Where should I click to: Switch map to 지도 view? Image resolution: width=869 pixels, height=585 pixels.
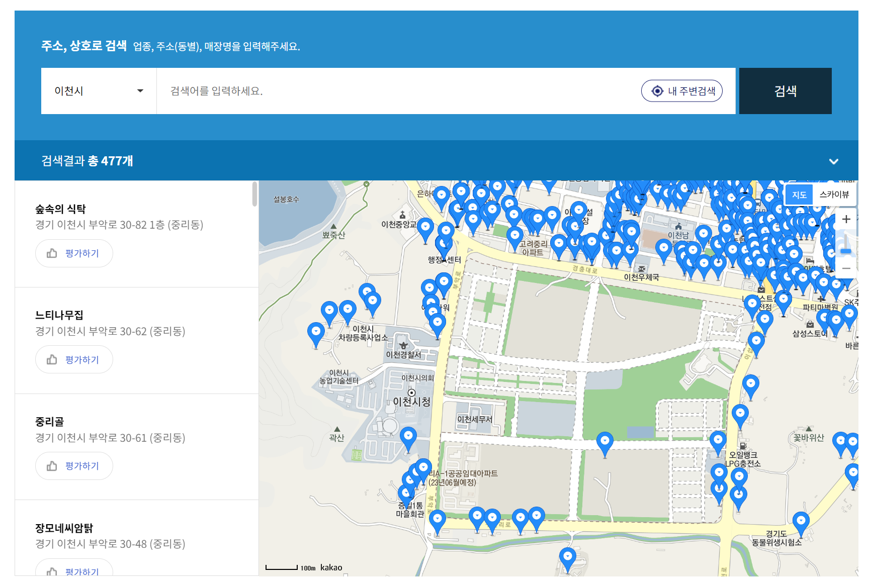click(x=799, y=195)
